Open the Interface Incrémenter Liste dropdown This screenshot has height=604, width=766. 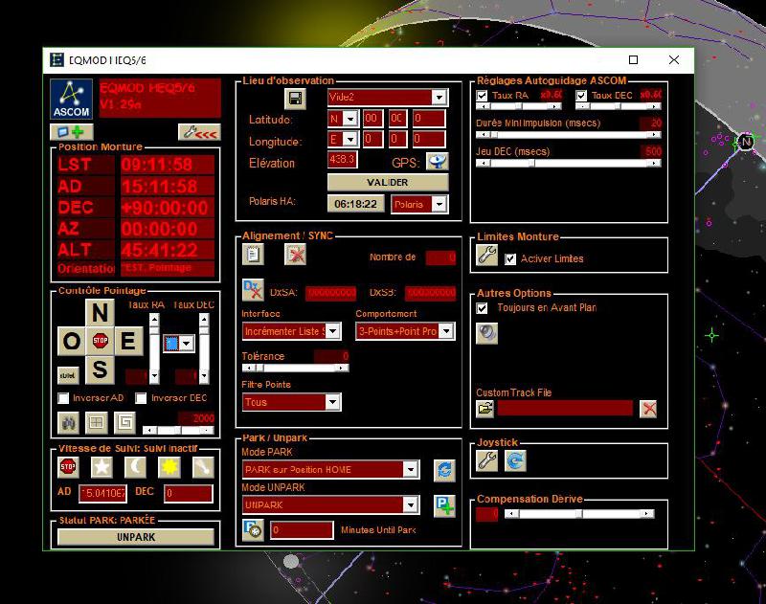click(x=332, y=331)
